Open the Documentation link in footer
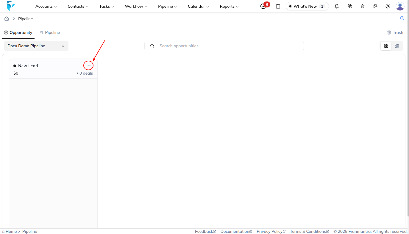The image size is (409, 234). coord(236,231)
